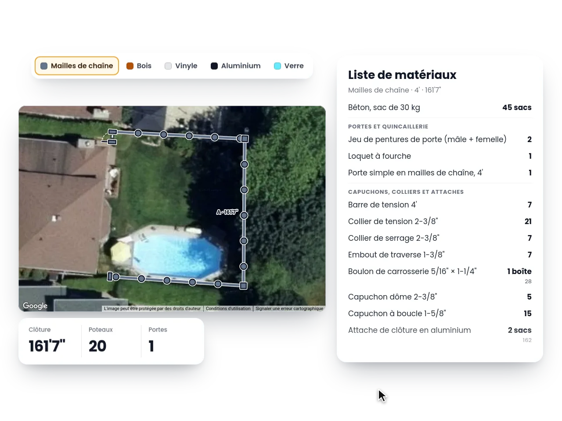Screen dimensions: 562x421
Task: Select the Mailles de chaîne fence type
Action: [77, 66]
